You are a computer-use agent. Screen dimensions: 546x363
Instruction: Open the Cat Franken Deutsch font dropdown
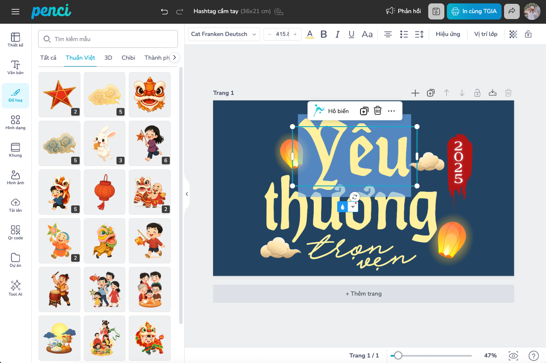click(x=224, y=34)
